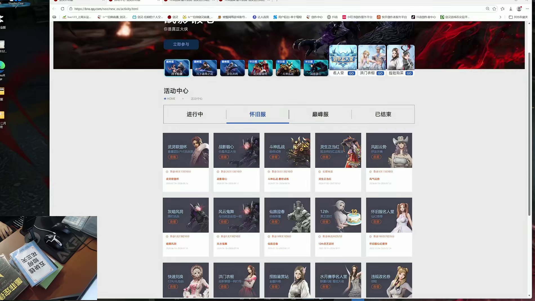
Task: Open the hao123 bookmark
Action: pyautogui.click(x=77, y=17)
